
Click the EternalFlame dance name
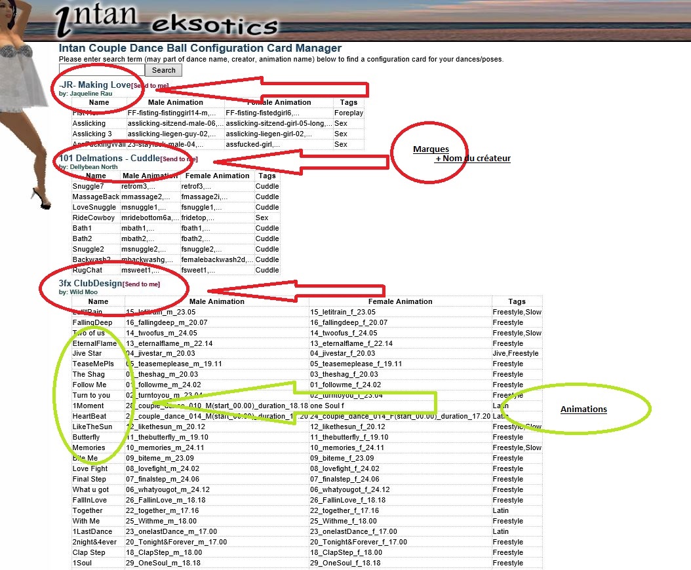94,343
